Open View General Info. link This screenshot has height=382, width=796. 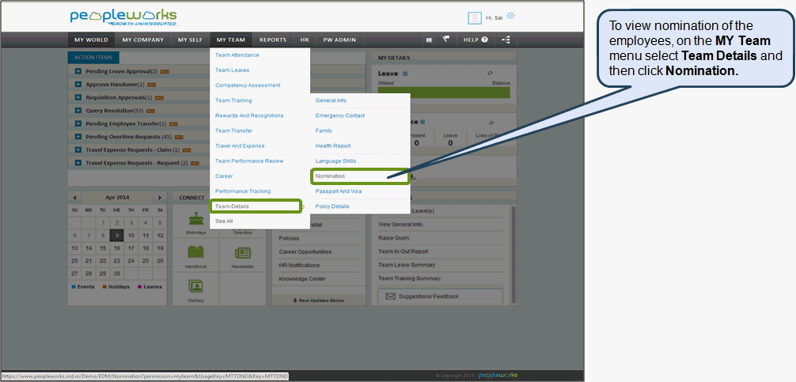(400, 225)
